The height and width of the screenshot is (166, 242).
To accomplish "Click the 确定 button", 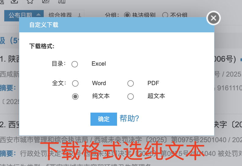I will pyautogui.click(x=104, y=119).
